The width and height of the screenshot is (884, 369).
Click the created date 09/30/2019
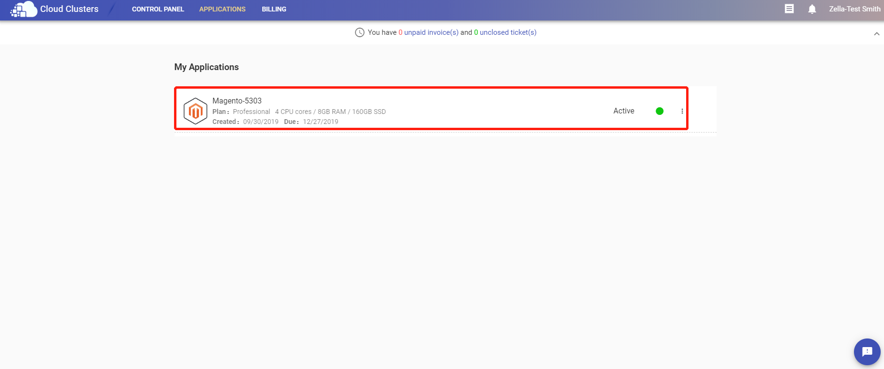[x=261, y=122]
